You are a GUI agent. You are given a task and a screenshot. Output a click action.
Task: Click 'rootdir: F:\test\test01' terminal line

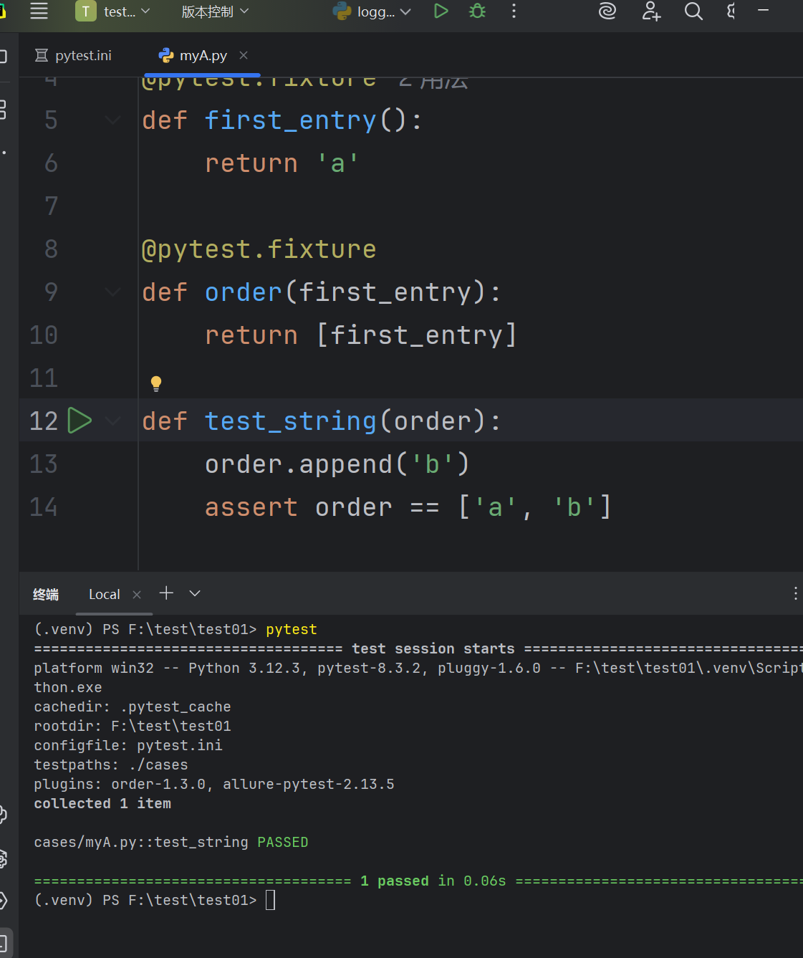pos(133,726)
